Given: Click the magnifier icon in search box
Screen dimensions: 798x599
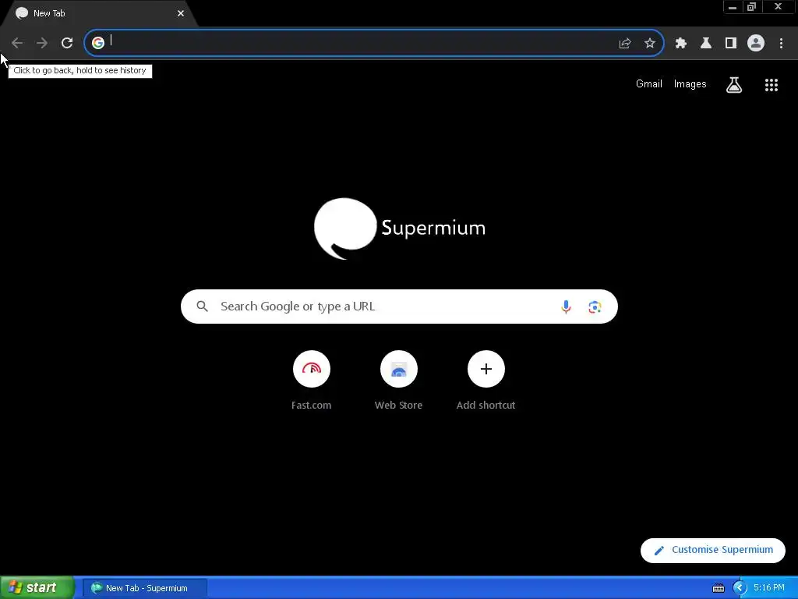Looking at the screenshot, I should (x=202, y=306).
